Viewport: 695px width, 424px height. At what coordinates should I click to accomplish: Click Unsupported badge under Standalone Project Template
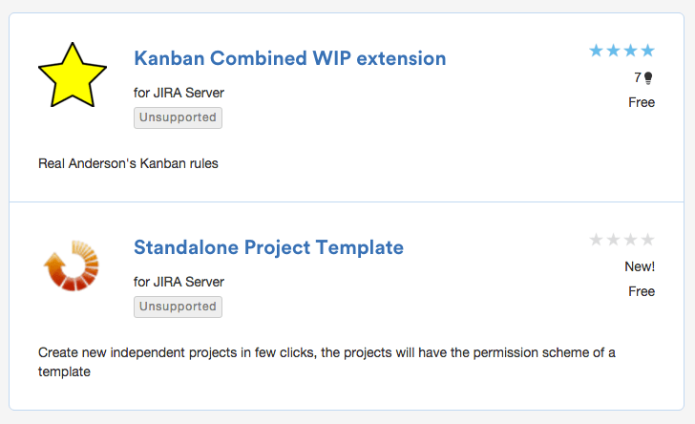[178, 307]
